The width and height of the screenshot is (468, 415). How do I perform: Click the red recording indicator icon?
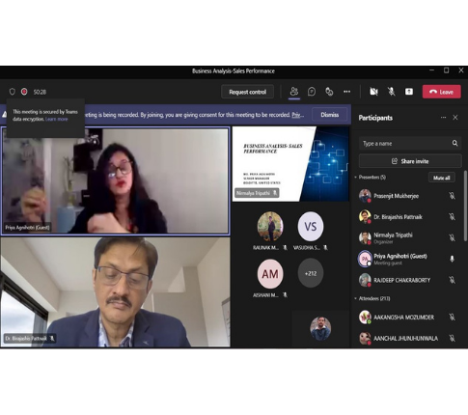(24, 92)
